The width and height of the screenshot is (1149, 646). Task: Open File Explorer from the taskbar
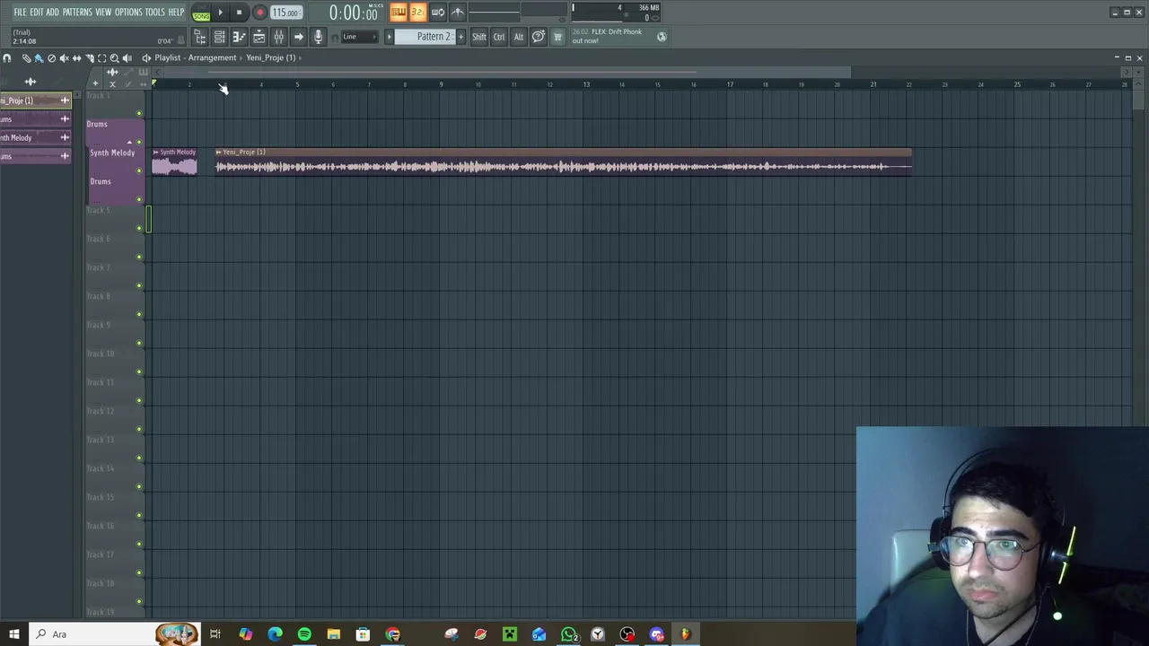coord(333,634)
